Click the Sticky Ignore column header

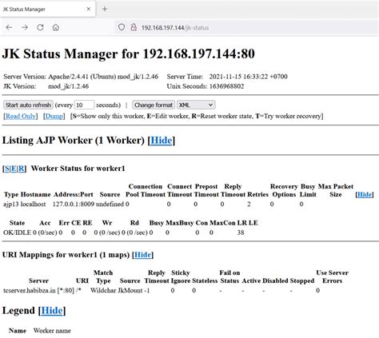(181, 276)
